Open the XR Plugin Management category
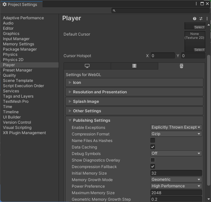The width and height of the screenshot is (211, 202). coord(24,133)
